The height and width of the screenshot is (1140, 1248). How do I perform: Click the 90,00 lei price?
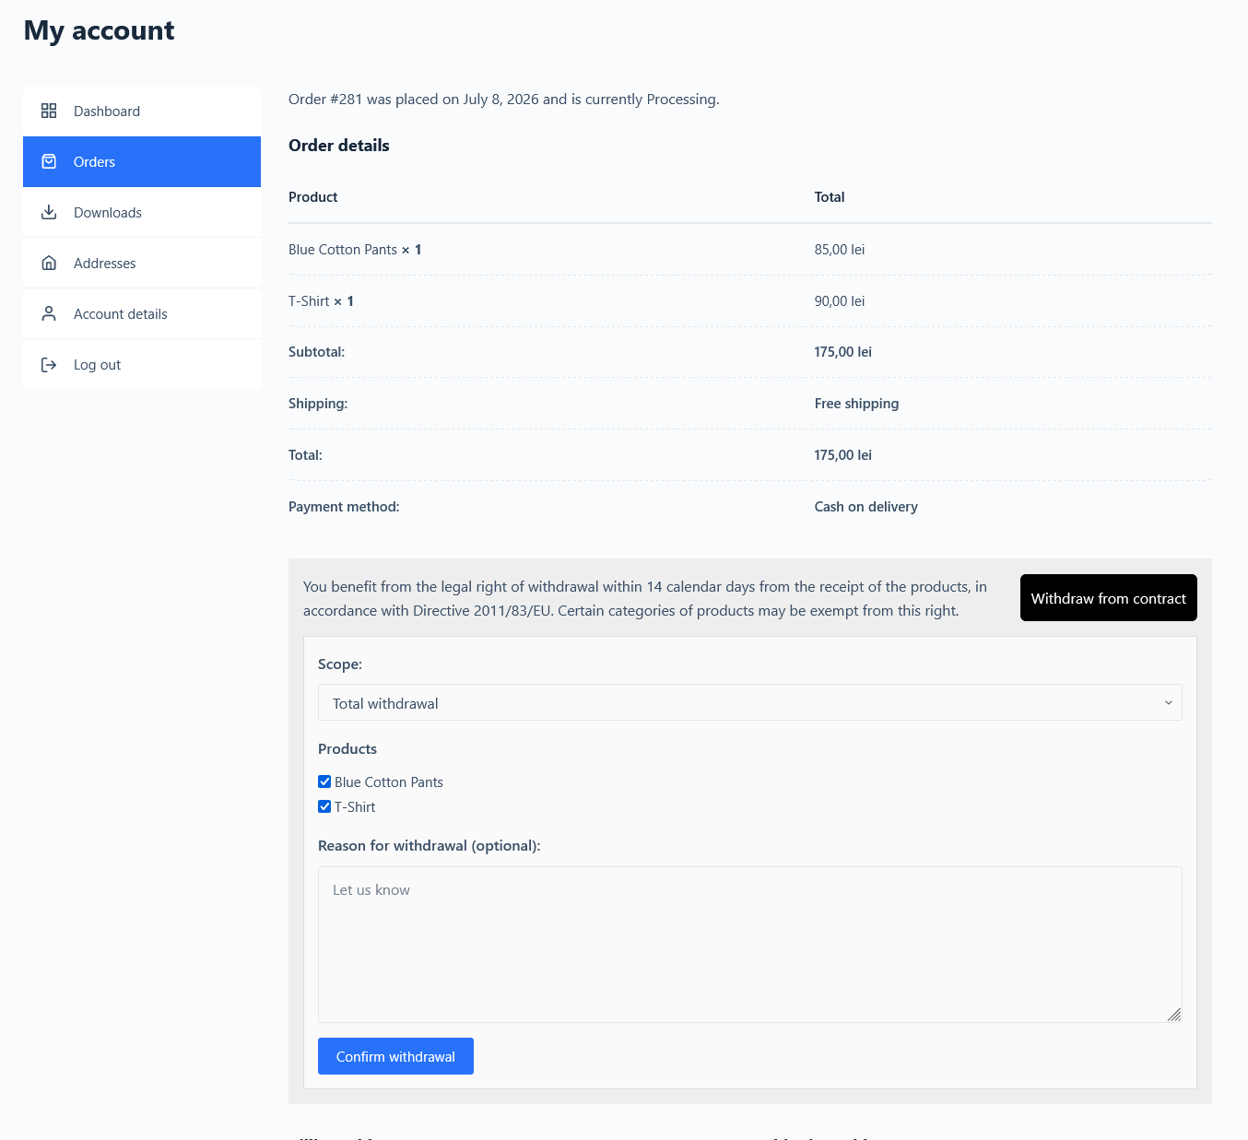839,301
